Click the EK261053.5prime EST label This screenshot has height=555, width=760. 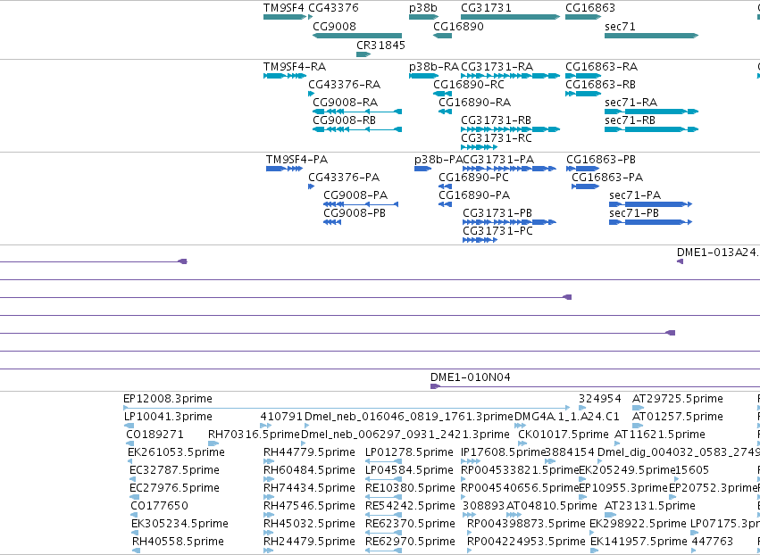pos(177,452)
